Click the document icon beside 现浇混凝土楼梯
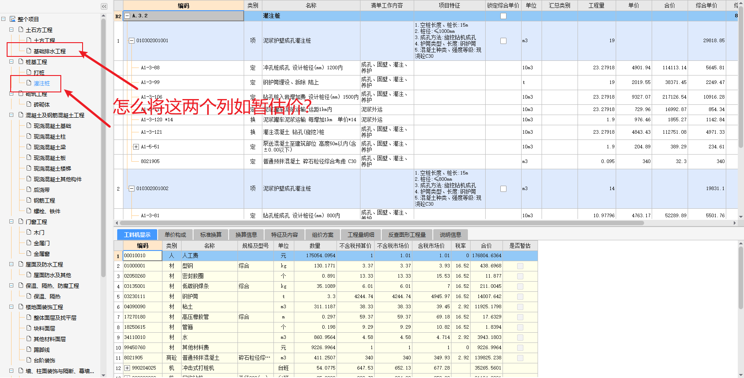This screenshot has height=378, width=744. [x=29, y=168]
